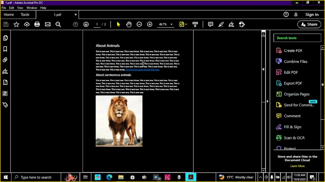Add file to favorites with star icon
This screenshot has width=325, height=182.
tap(16, 25)
